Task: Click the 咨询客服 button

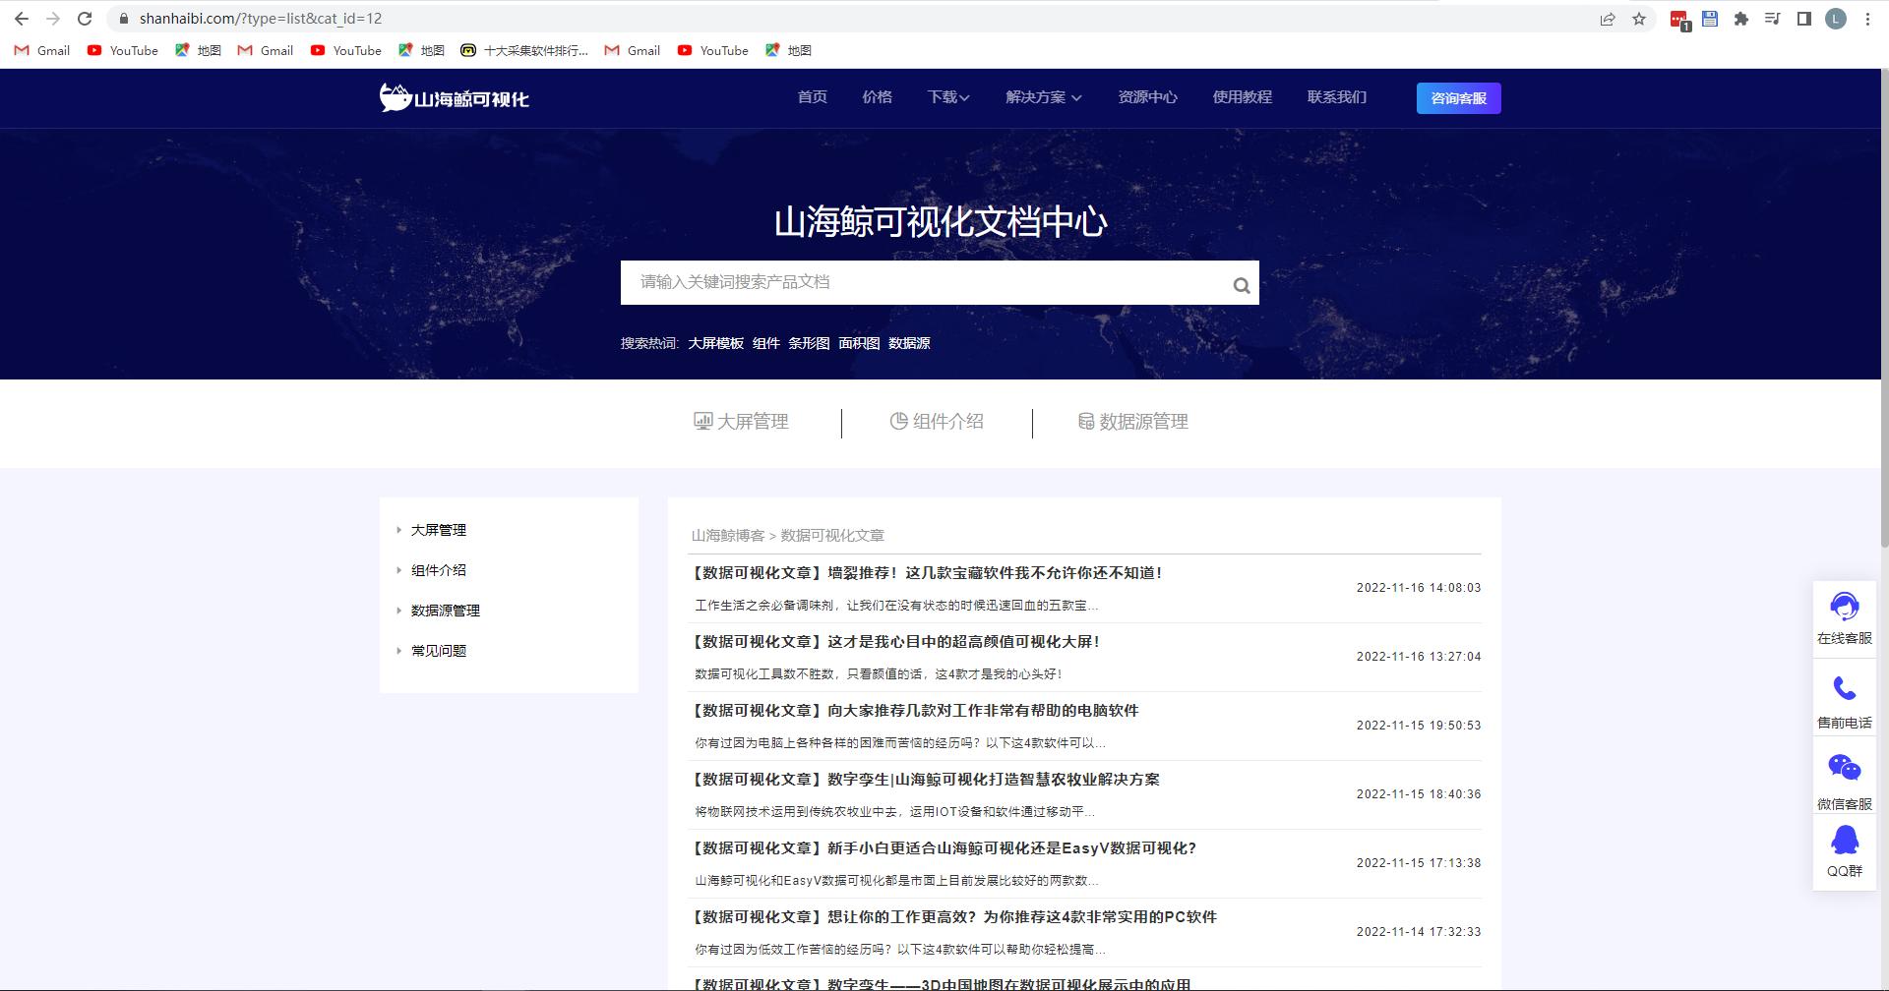Action: 1458,98
